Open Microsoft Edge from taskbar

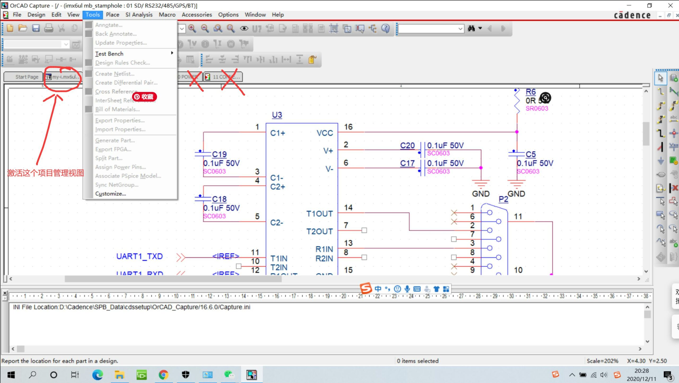[x=97, y=375]
